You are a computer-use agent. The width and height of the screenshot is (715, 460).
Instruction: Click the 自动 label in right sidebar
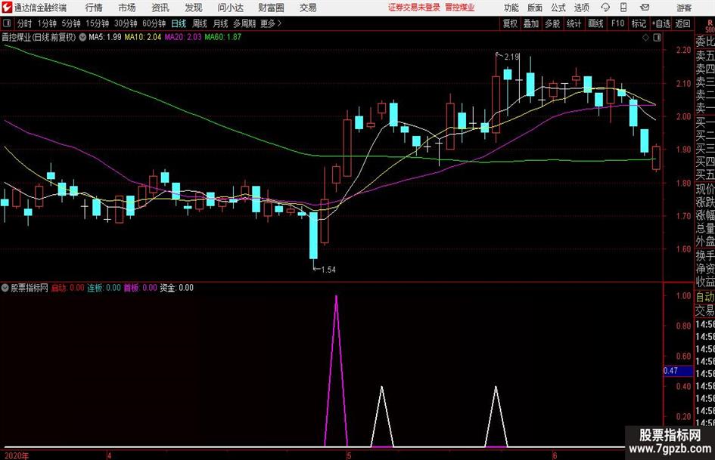[705, 297]
